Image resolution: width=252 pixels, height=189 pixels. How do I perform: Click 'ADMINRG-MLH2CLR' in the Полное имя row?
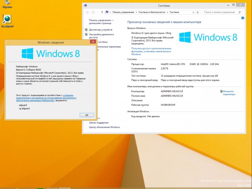172,96
